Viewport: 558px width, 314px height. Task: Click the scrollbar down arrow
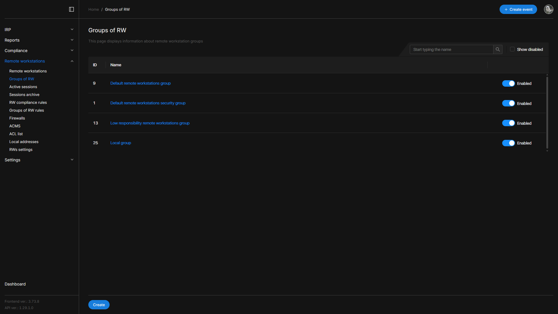(547, 151)
